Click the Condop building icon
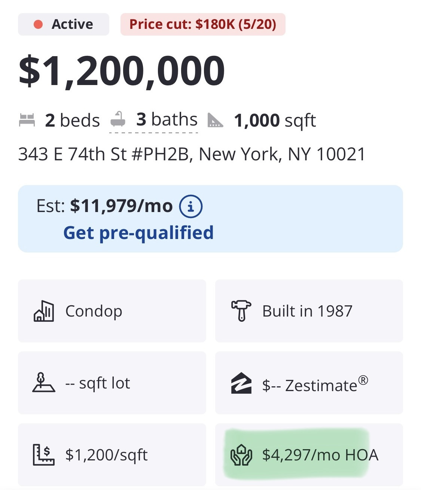This screenshot has width=421, height=490. click(44, 311)
